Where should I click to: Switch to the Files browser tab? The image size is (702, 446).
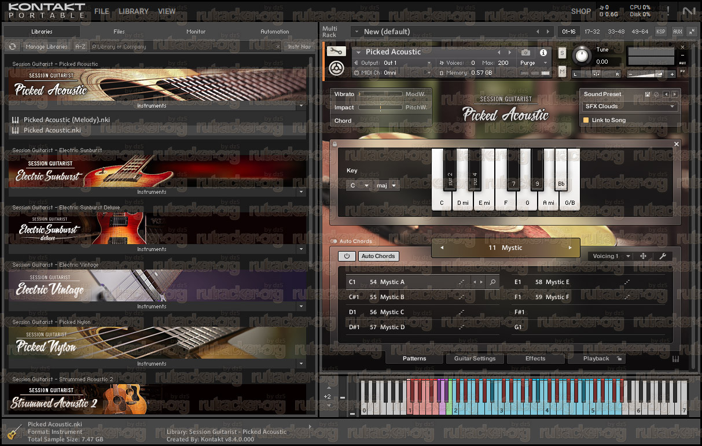click(x=119, y=32)
